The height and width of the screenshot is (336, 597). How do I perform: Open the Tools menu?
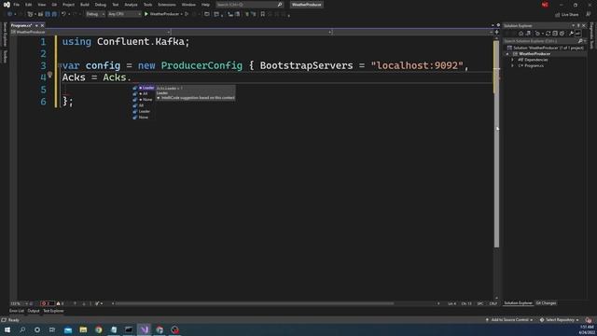tap(147, 5)
